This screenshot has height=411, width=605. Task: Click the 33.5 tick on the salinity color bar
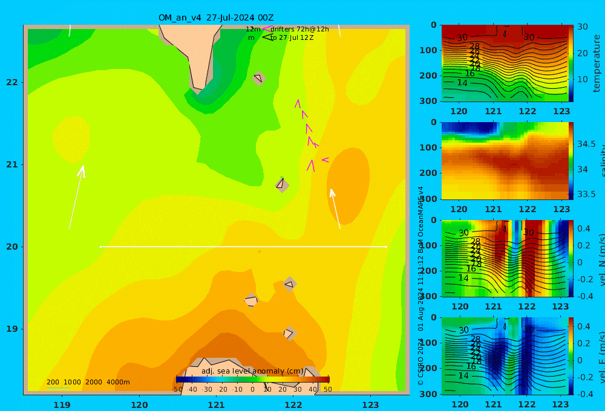pos(586,194)
